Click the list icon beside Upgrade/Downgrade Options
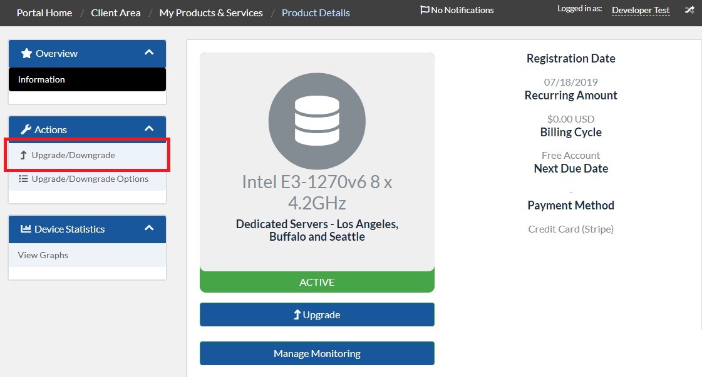Screen dimensions: 702x377 pyautogui.click(x=23, y=179)
